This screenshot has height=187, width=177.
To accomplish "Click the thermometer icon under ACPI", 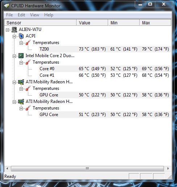I will point(28,43).
